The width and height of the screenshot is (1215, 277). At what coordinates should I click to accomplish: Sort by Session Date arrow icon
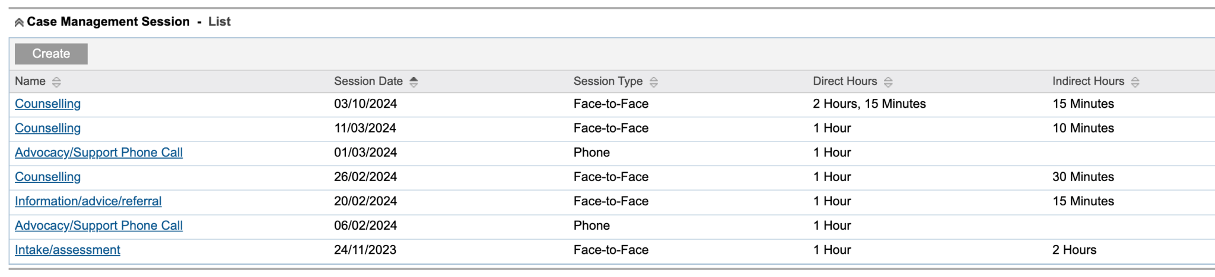coord(414,82)
